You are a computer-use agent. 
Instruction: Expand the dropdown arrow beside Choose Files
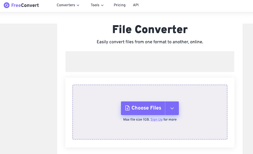(x=172, y=108)
